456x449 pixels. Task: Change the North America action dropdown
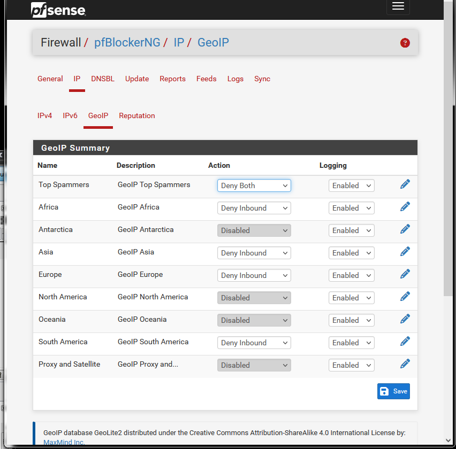coord(254,298)
